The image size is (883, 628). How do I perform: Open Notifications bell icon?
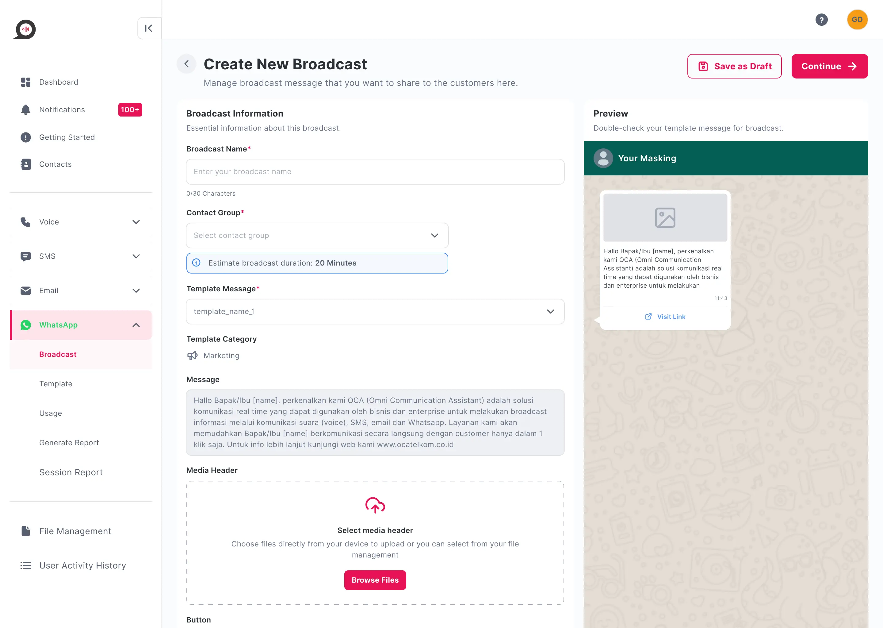click(25, 110)
